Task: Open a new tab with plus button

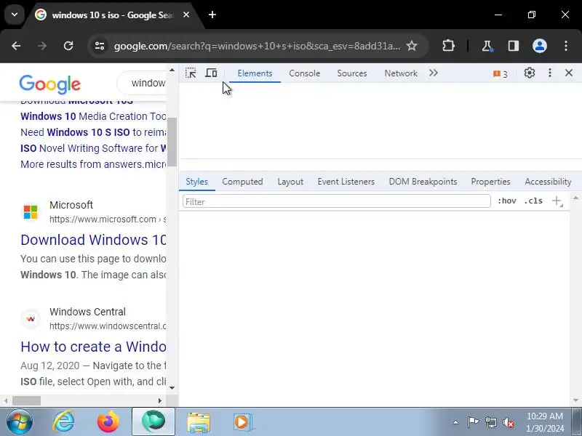Action: click(x=212, y=15)
